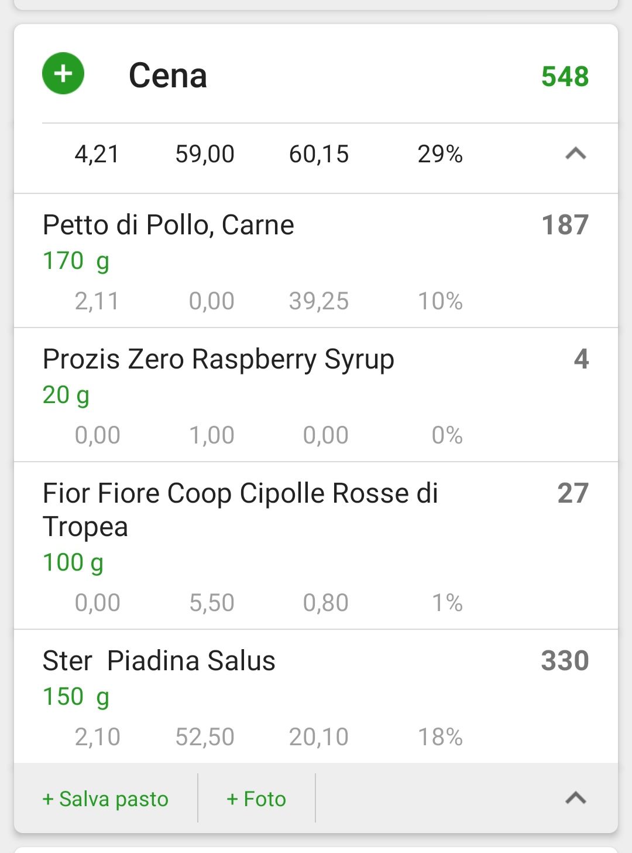Tap the 100 g Cipolle Rosse portion
632x853 pixels.
pos(73,563)
